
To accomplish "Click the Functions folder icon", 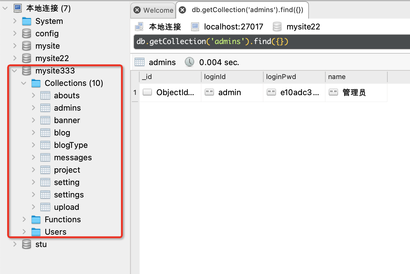I will coord(36,219).
